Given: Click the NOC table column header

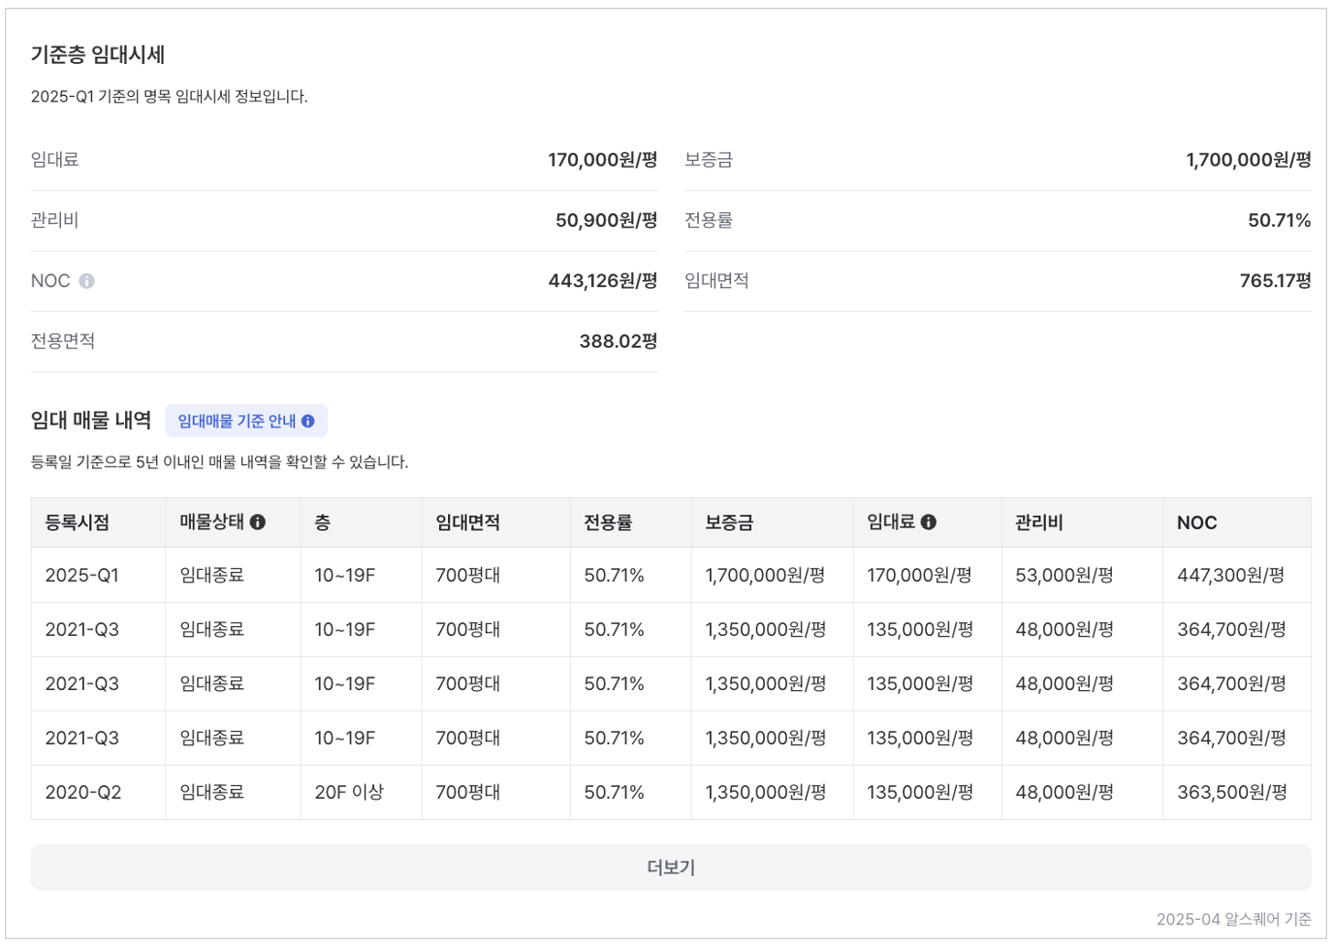Looking at the screenshot, I should (1197, 522).
